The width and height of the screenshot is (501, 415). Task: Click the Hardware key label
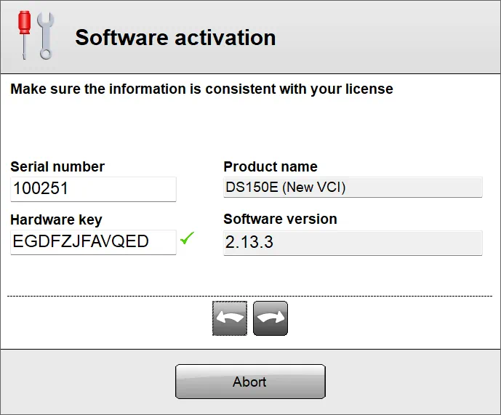coord(56,219)
